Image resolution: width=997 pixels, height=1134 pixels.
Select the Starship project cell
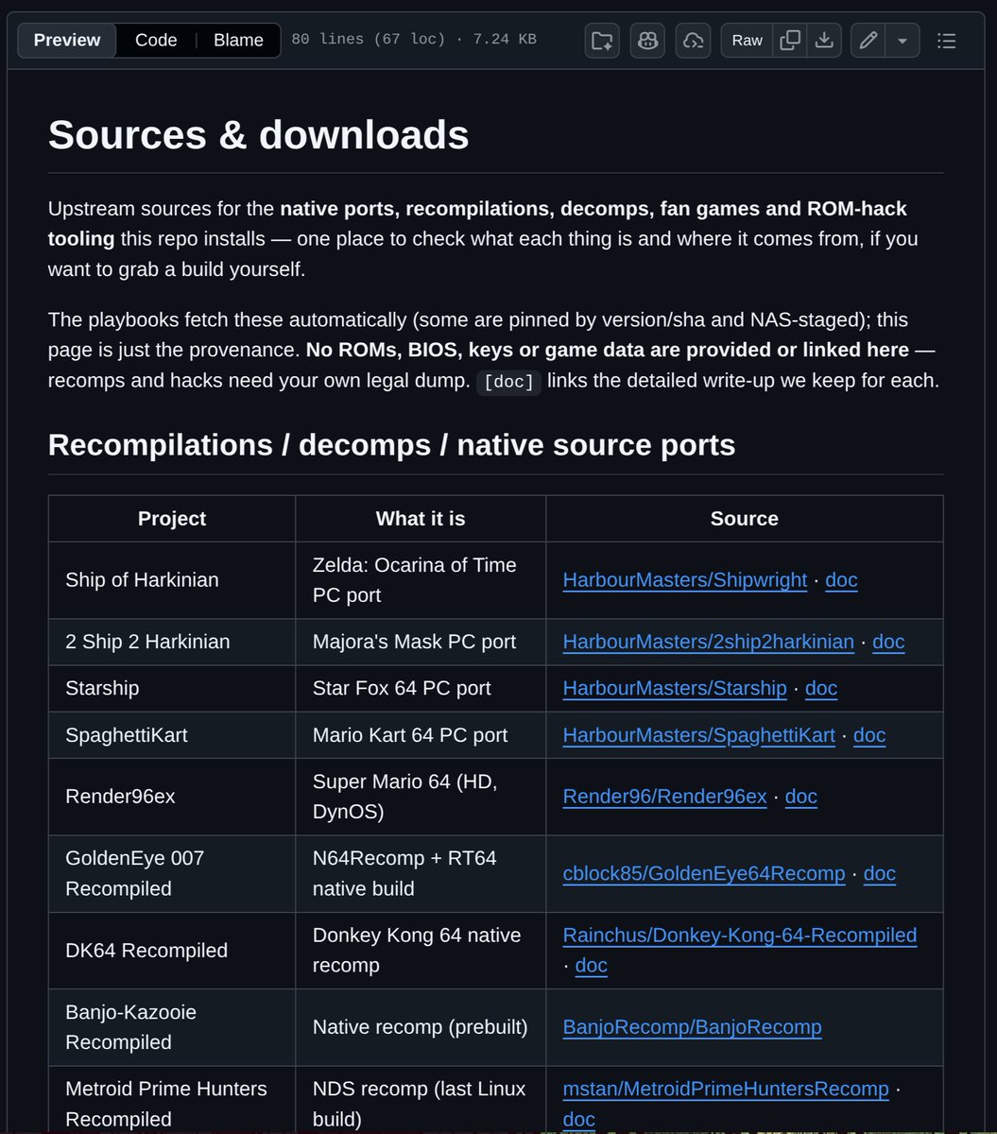tap(172, 688)
